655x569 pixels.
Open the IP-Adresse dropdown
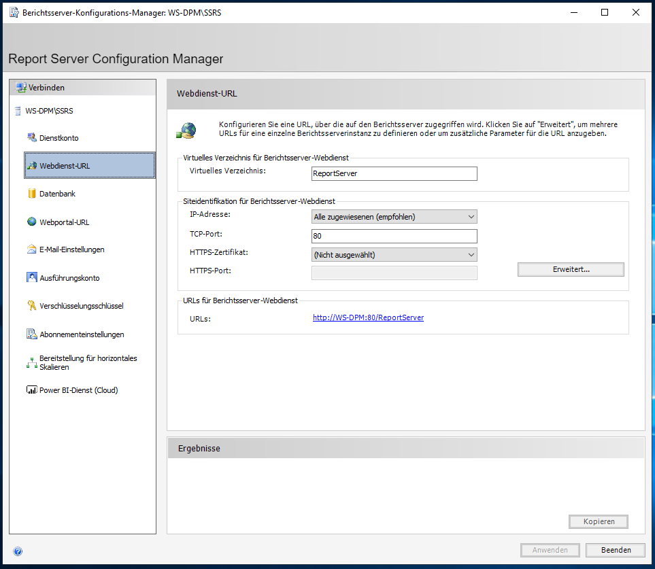coord(394,217)
